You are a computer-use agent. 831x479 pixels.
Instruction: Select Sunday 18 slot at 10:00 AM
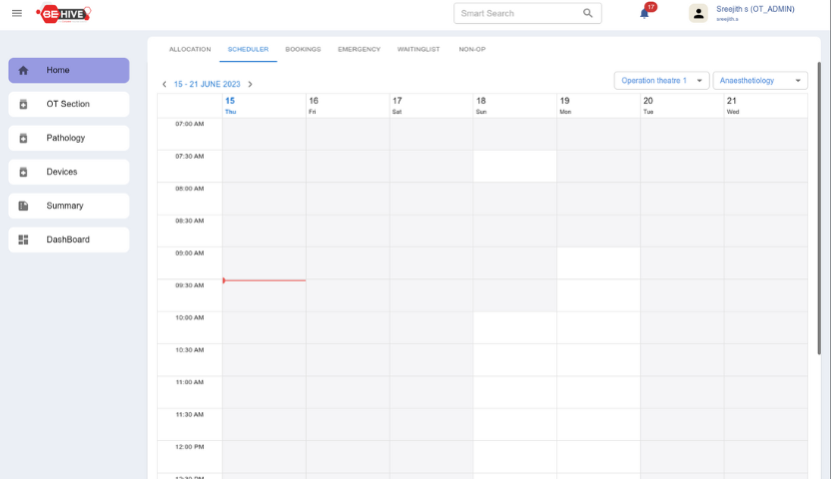(x=514, y=327)
